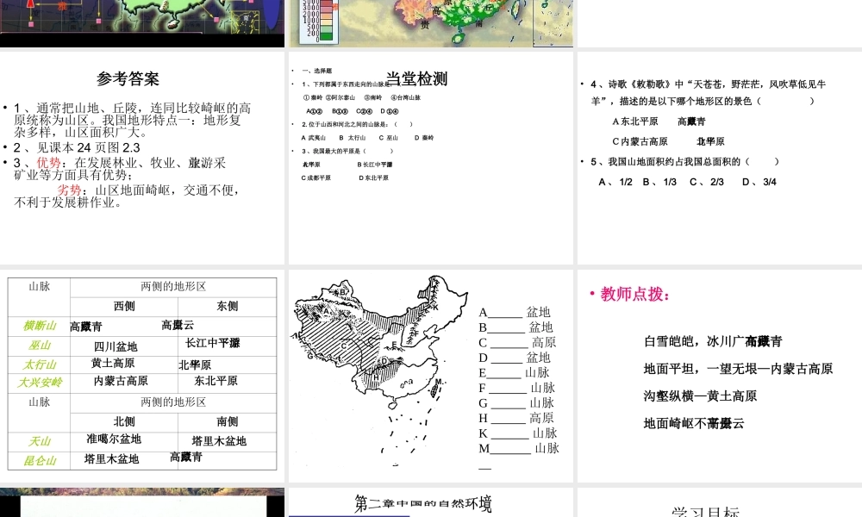862x517 pixels.
Task: Click question '5、我国山地面积约占我国总面积的'
Action: (x=684, y=161)
